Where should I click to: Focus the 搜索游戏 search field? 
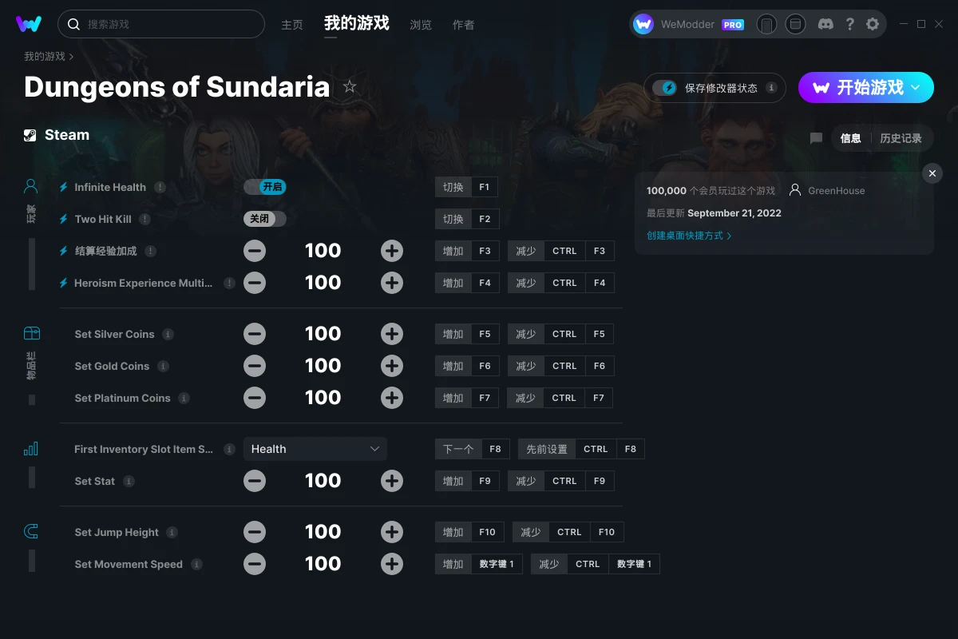(x=161, y=24)
